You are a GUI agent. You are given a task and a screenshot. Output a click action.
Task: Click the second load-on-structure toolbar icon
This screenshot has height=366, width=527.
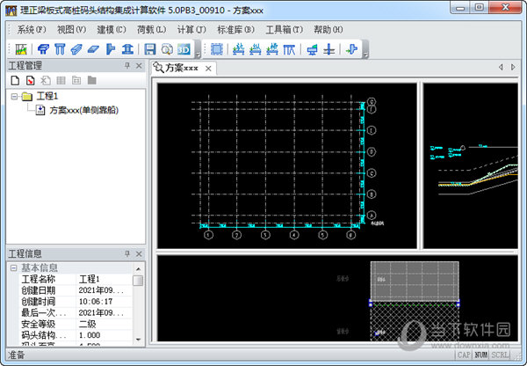click(255, 49)
